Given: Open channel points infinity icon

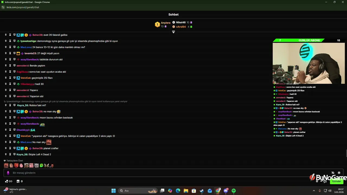Looking at the screenshot, I should (x=9, y=181).
